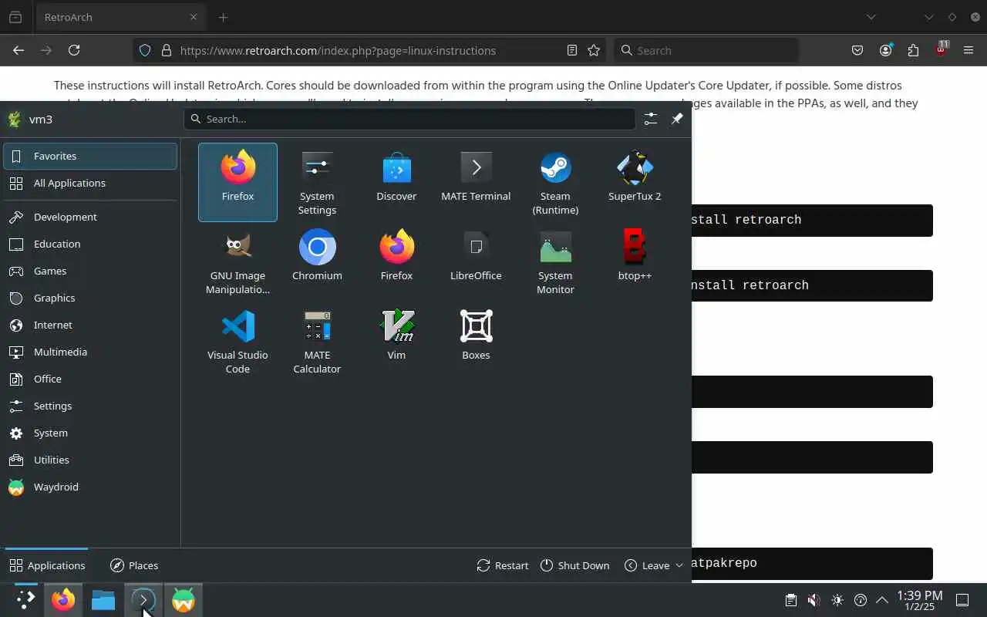Reload the RetroArch page
987x617 pixels.
point(74,50)
